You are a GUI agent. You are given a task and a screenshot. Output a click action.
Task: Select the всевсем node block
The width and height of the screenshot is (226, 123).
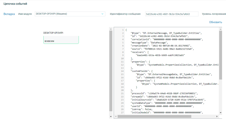61,40
